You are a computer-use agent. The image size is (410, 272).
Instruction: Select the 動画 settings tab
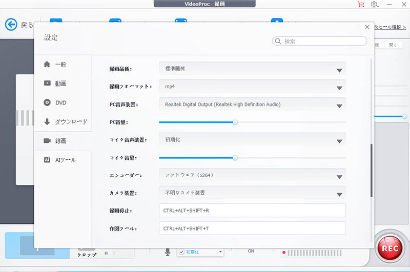coord(63,83)
